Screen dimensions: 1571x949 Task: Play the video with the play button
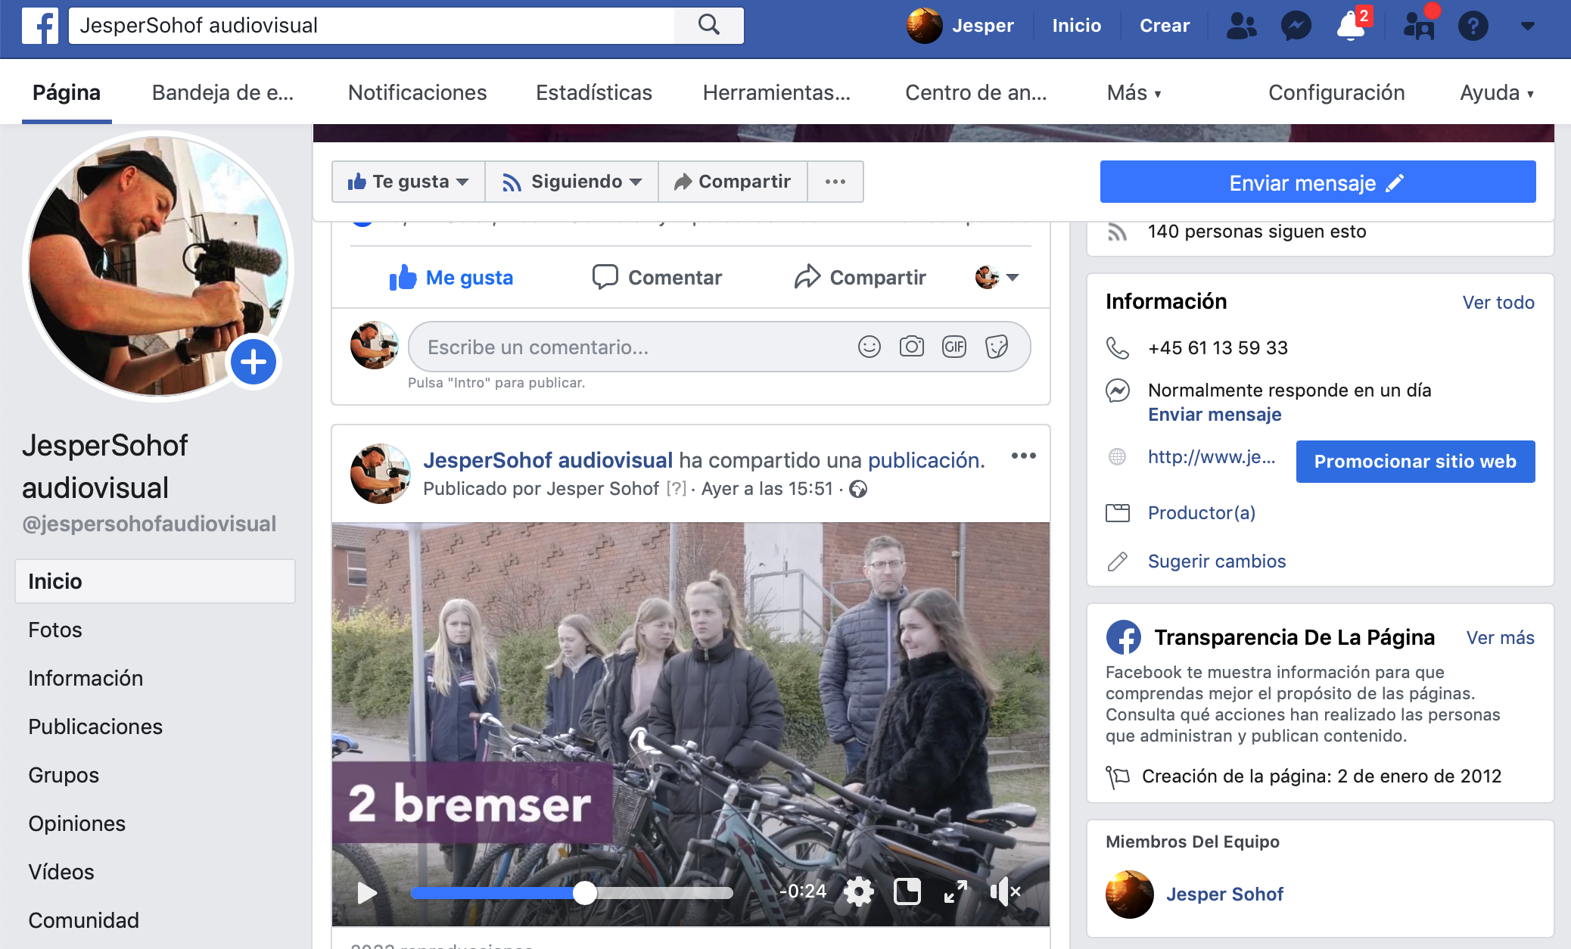[x=367, y=893]
